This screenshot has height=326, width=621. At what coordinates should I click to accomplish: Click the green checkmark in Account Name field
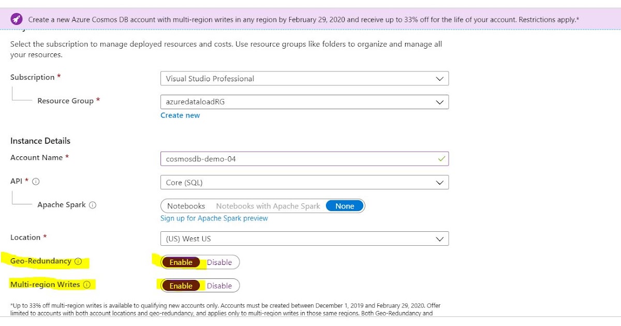click(x=441, y=159)
